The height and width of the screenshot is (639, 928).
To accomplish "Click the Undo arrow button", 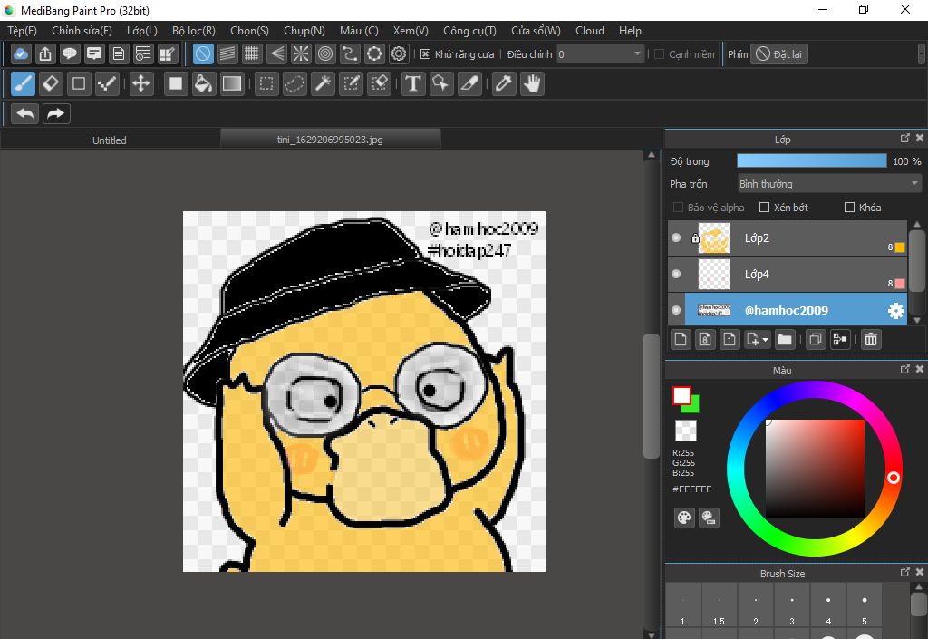I will pyautogui.click(x=25, y=113).
